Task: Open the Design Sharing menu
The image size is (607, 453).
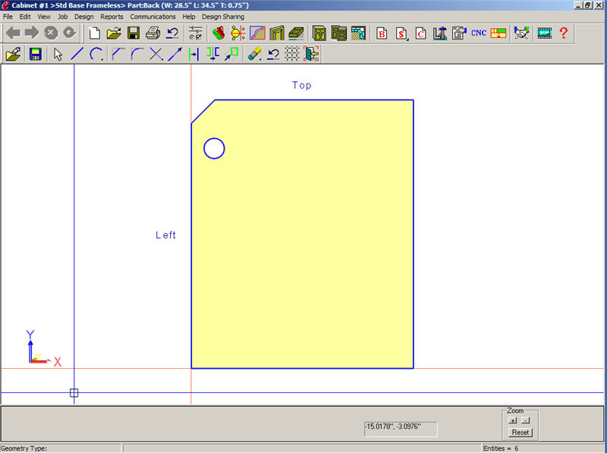Action: (223, 17)
